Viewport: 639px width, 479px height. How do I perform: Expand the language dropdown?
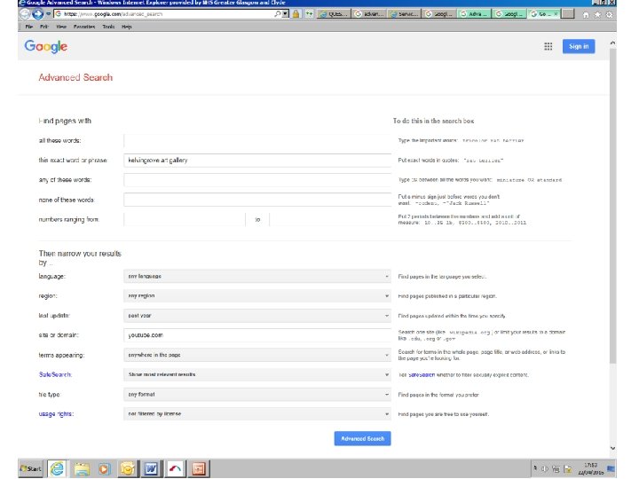257,276
